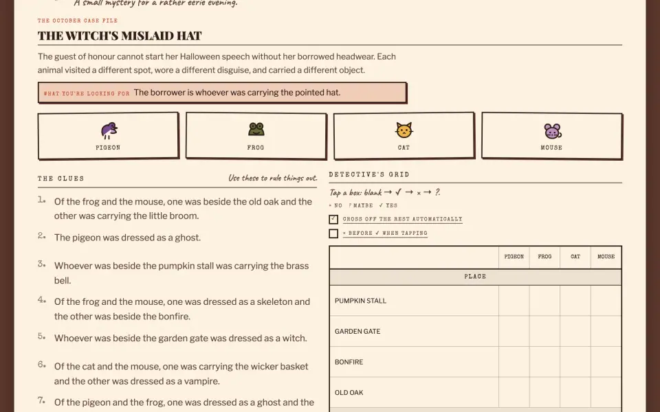Click the Bonfire cell in Pigeon column
The height and width of the screenshot is (412, 660).
[x=514, y=362]
